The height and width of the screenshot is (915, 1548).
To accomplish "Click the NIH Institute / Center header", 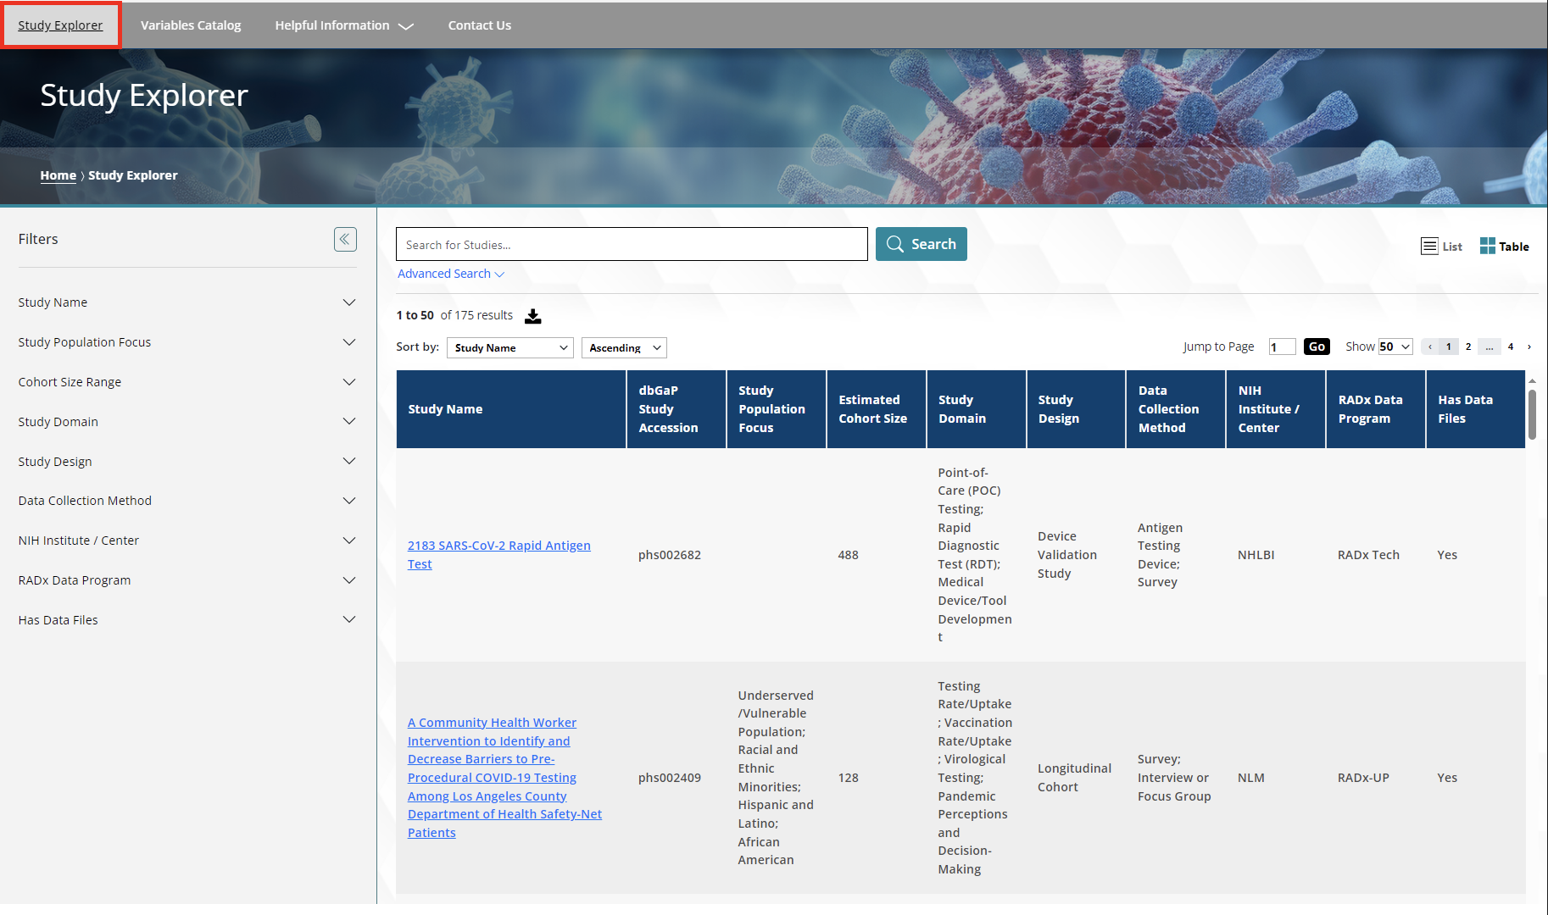I will (1276, 409).
